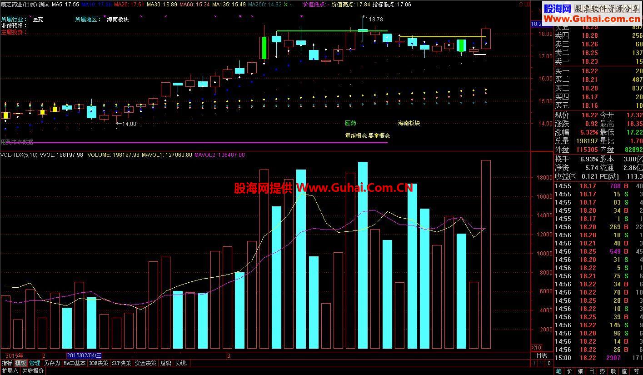Click the 现价 18.22 quote field

coord(576,115)
